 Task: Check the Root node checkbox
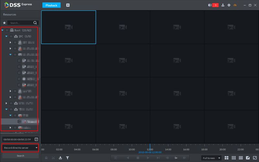pyautogui.click(x=7, y=30)
